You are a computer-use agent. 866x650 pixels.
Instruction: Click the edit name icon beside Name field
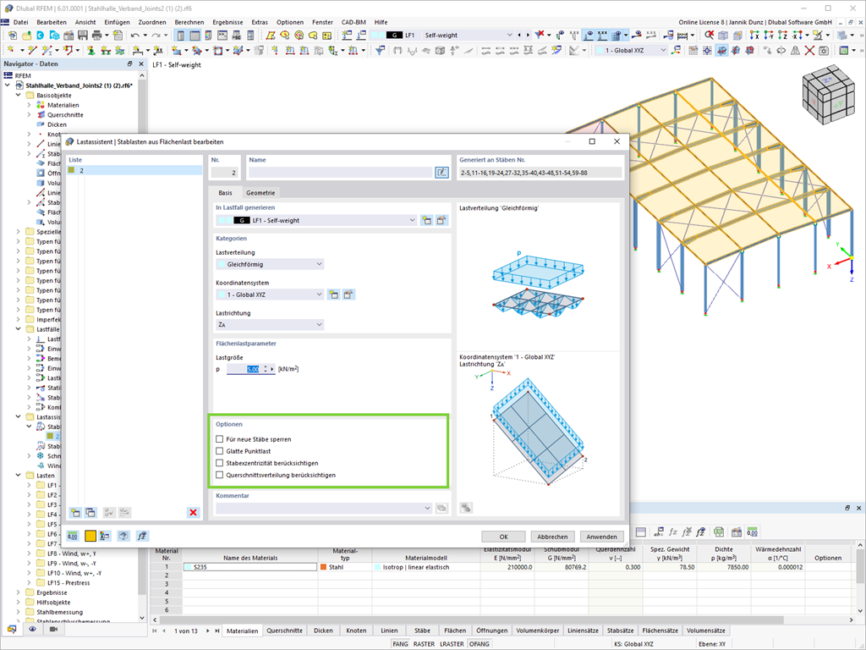[x=441, y=173]
